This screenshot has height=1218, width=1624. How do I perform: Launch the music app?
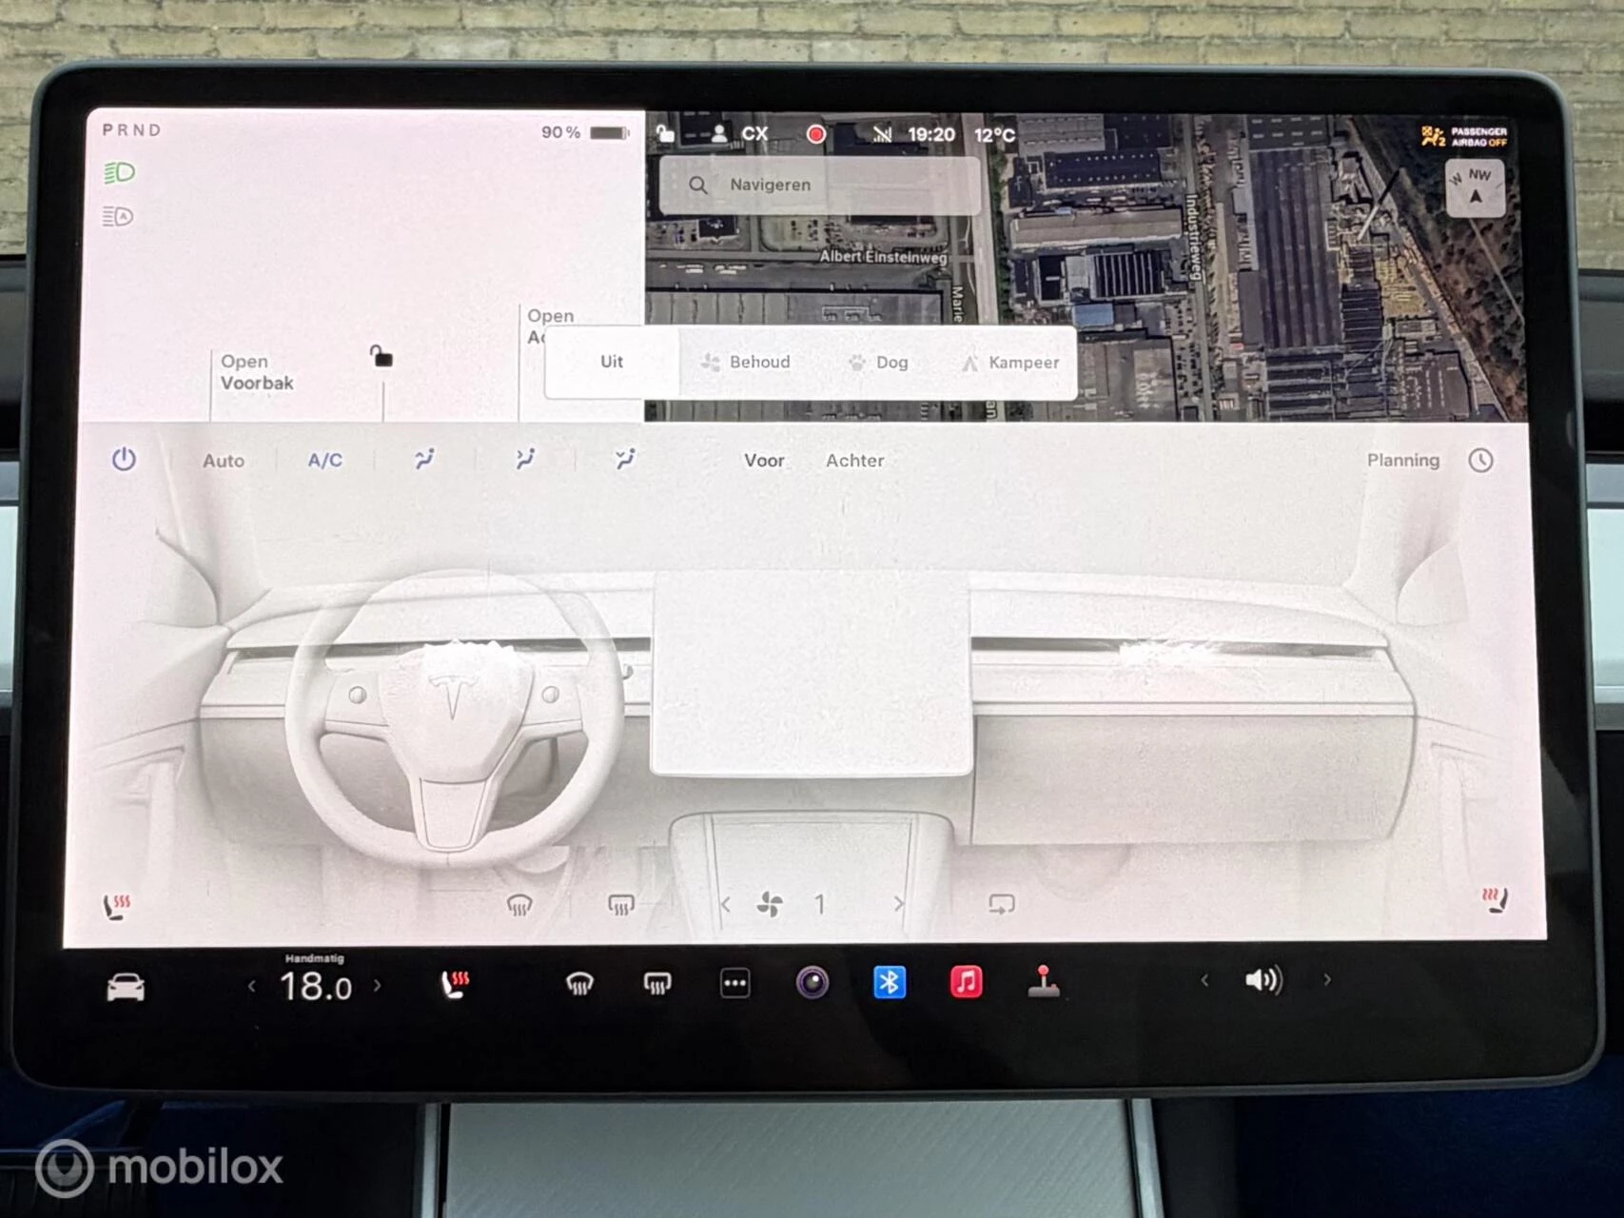click(x=966, y=982)
